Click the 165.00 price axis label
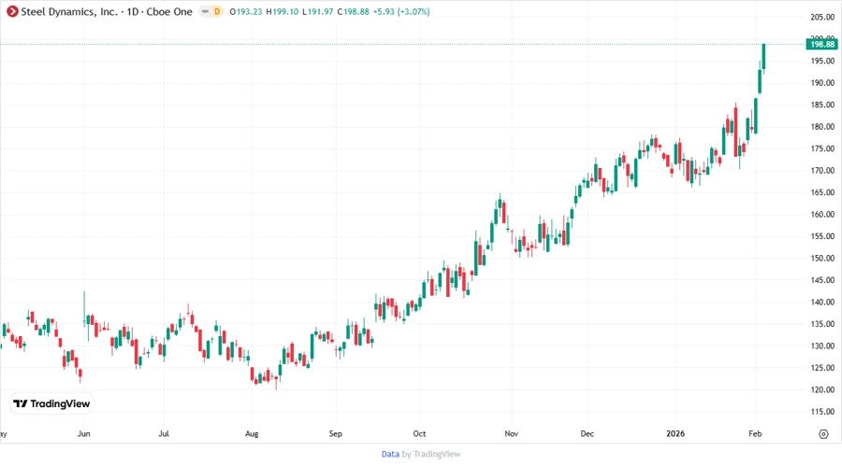The width and height of the screenshot is (842, 465). click(x=822, y=192)
